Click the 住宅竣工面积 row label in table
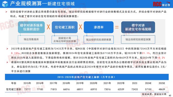Image resolution: width=173 pixels, height=97 pixels. [14, 89]
